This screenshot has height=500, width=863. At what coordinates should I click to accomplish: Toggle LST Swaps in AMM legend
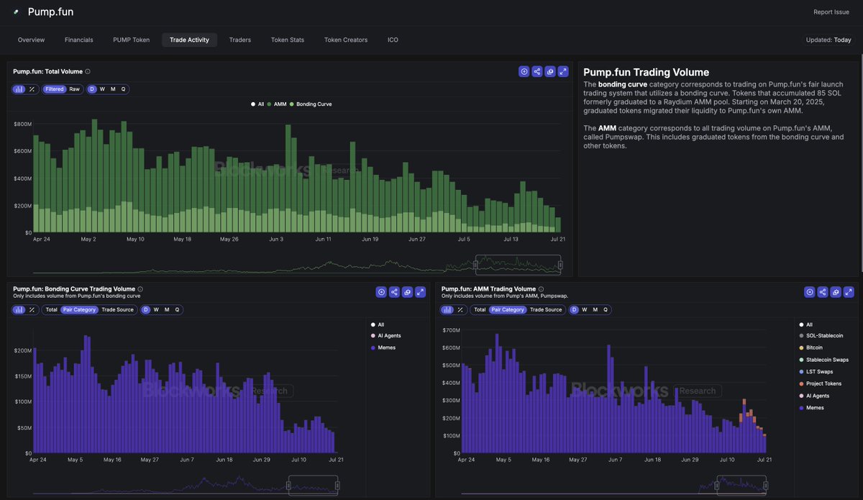pyautogui.click(x=816, y=372)
